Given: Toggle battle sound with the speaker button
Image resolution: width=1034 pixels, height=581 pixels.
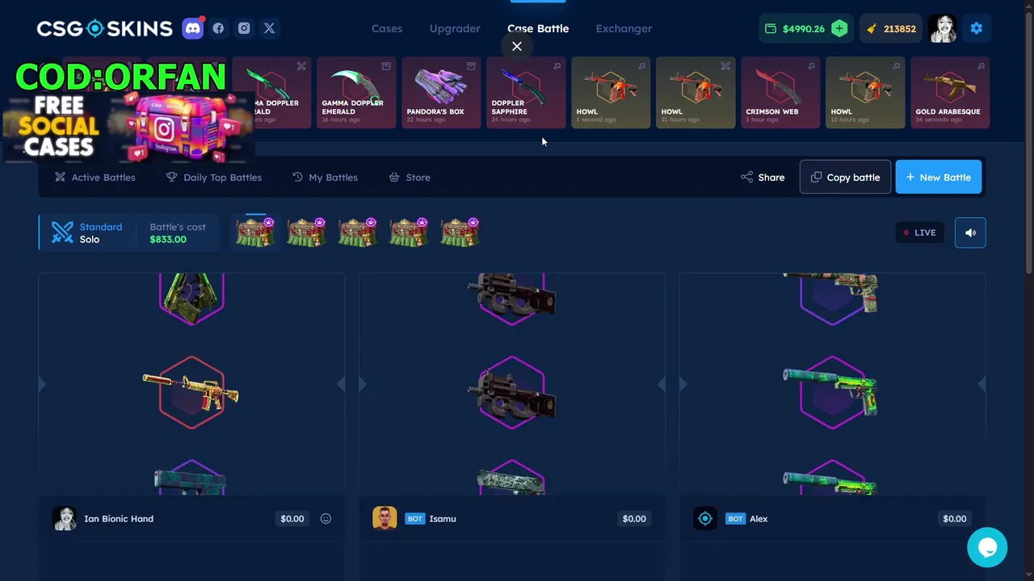Looking at the screenshot, I should (x=970, y=232).
